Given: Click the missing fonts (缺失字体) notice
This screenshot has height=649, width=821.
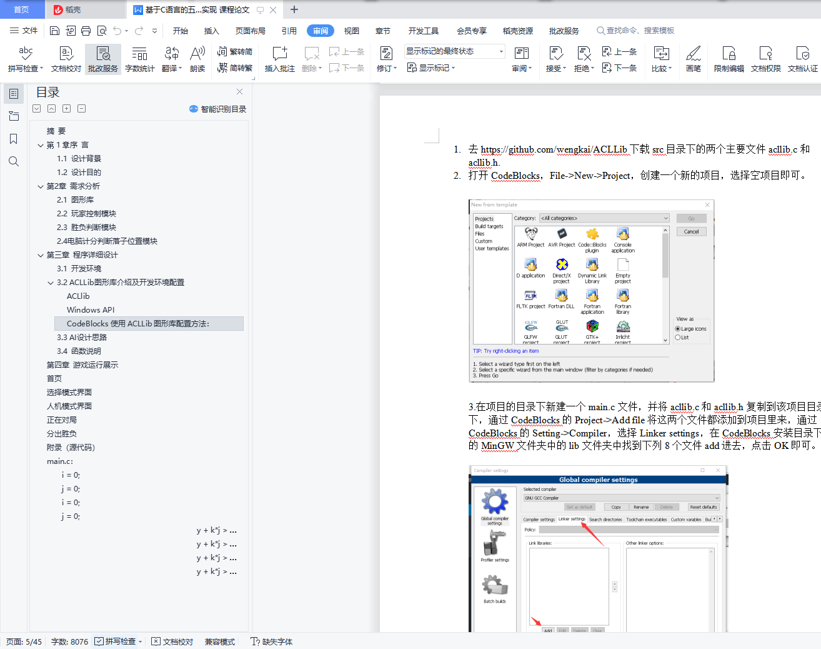Looking at the screenshot, I should pos(272,641).
